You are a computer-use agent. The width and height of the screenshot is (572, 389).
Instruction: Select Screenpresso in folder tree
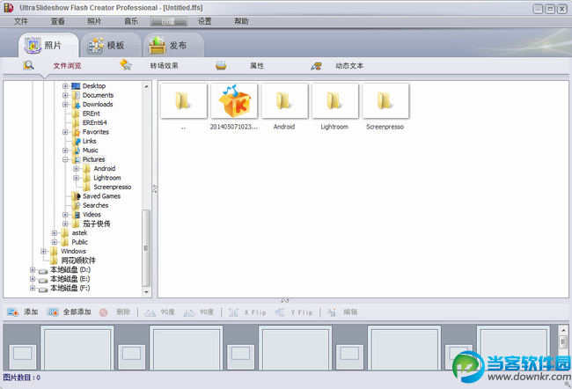click(x=113, y=187)
